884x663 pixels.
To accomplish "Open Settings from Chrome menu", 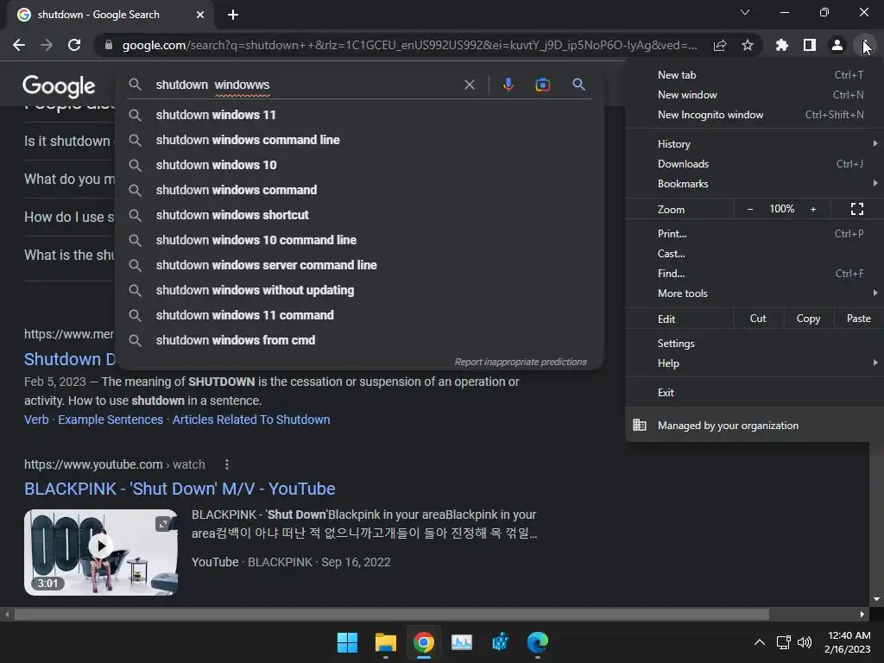I will tap(755, 344).
